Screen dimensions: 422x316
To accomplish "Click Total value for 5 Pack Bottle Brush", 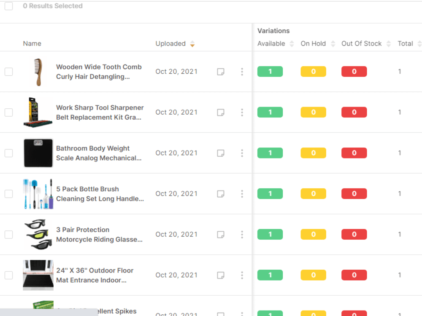I will (x=400, y=194).
